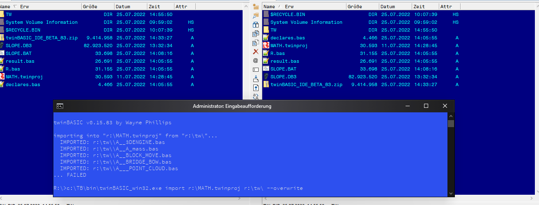Minimize the Eingabeaufforderung window

[407, 106]
